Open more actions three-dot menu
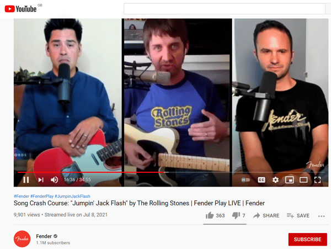This screenshot has width=331, height=249. (x=321, y=216)
